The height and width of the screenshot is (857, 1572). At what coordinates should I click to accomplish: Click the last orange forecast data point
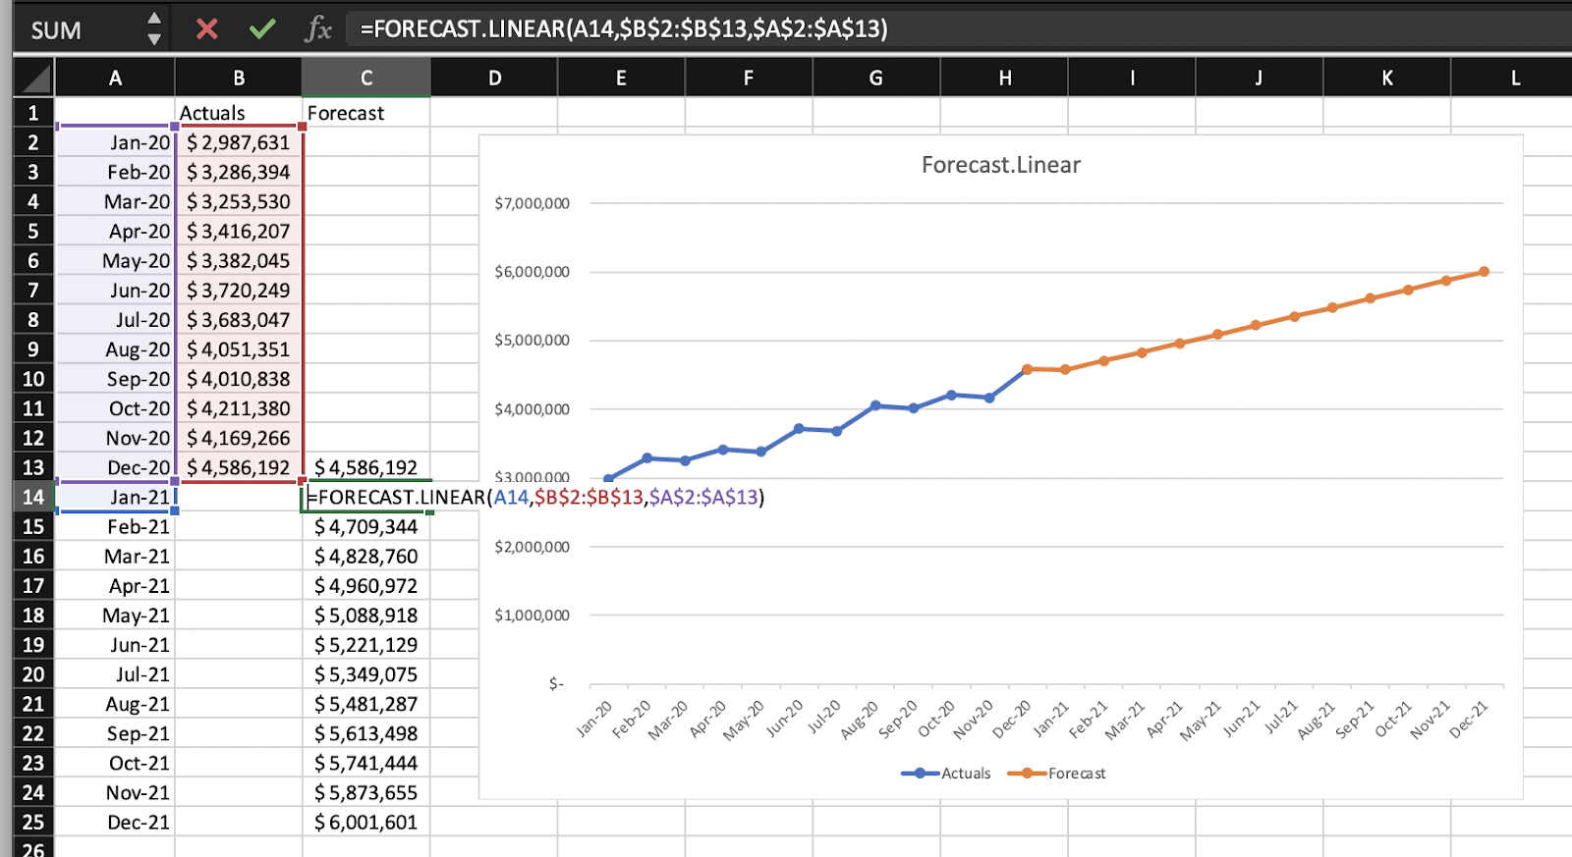coord(1484,272)
